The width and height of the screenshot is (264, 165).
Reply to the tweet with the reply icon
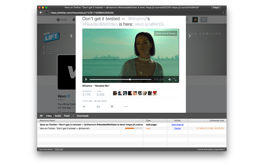[84, 107]
